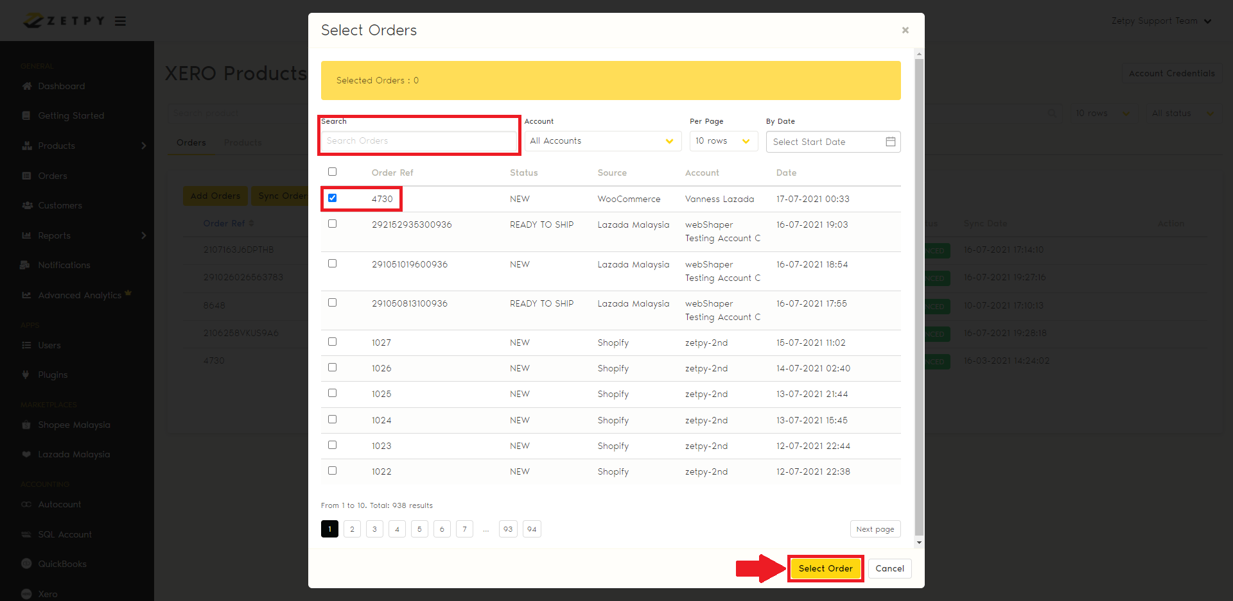
Task: Tick the checkbox for order 1025
Action: [x=332, y=393]
